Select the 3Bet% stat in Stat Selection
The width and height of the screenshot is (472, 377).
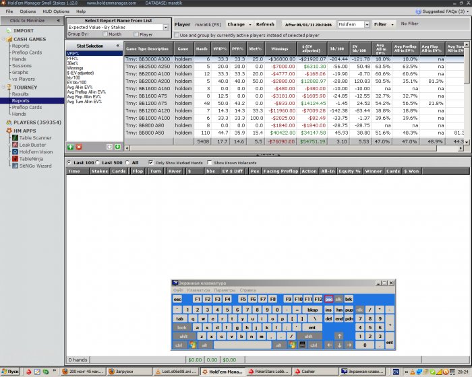[73, 63]
